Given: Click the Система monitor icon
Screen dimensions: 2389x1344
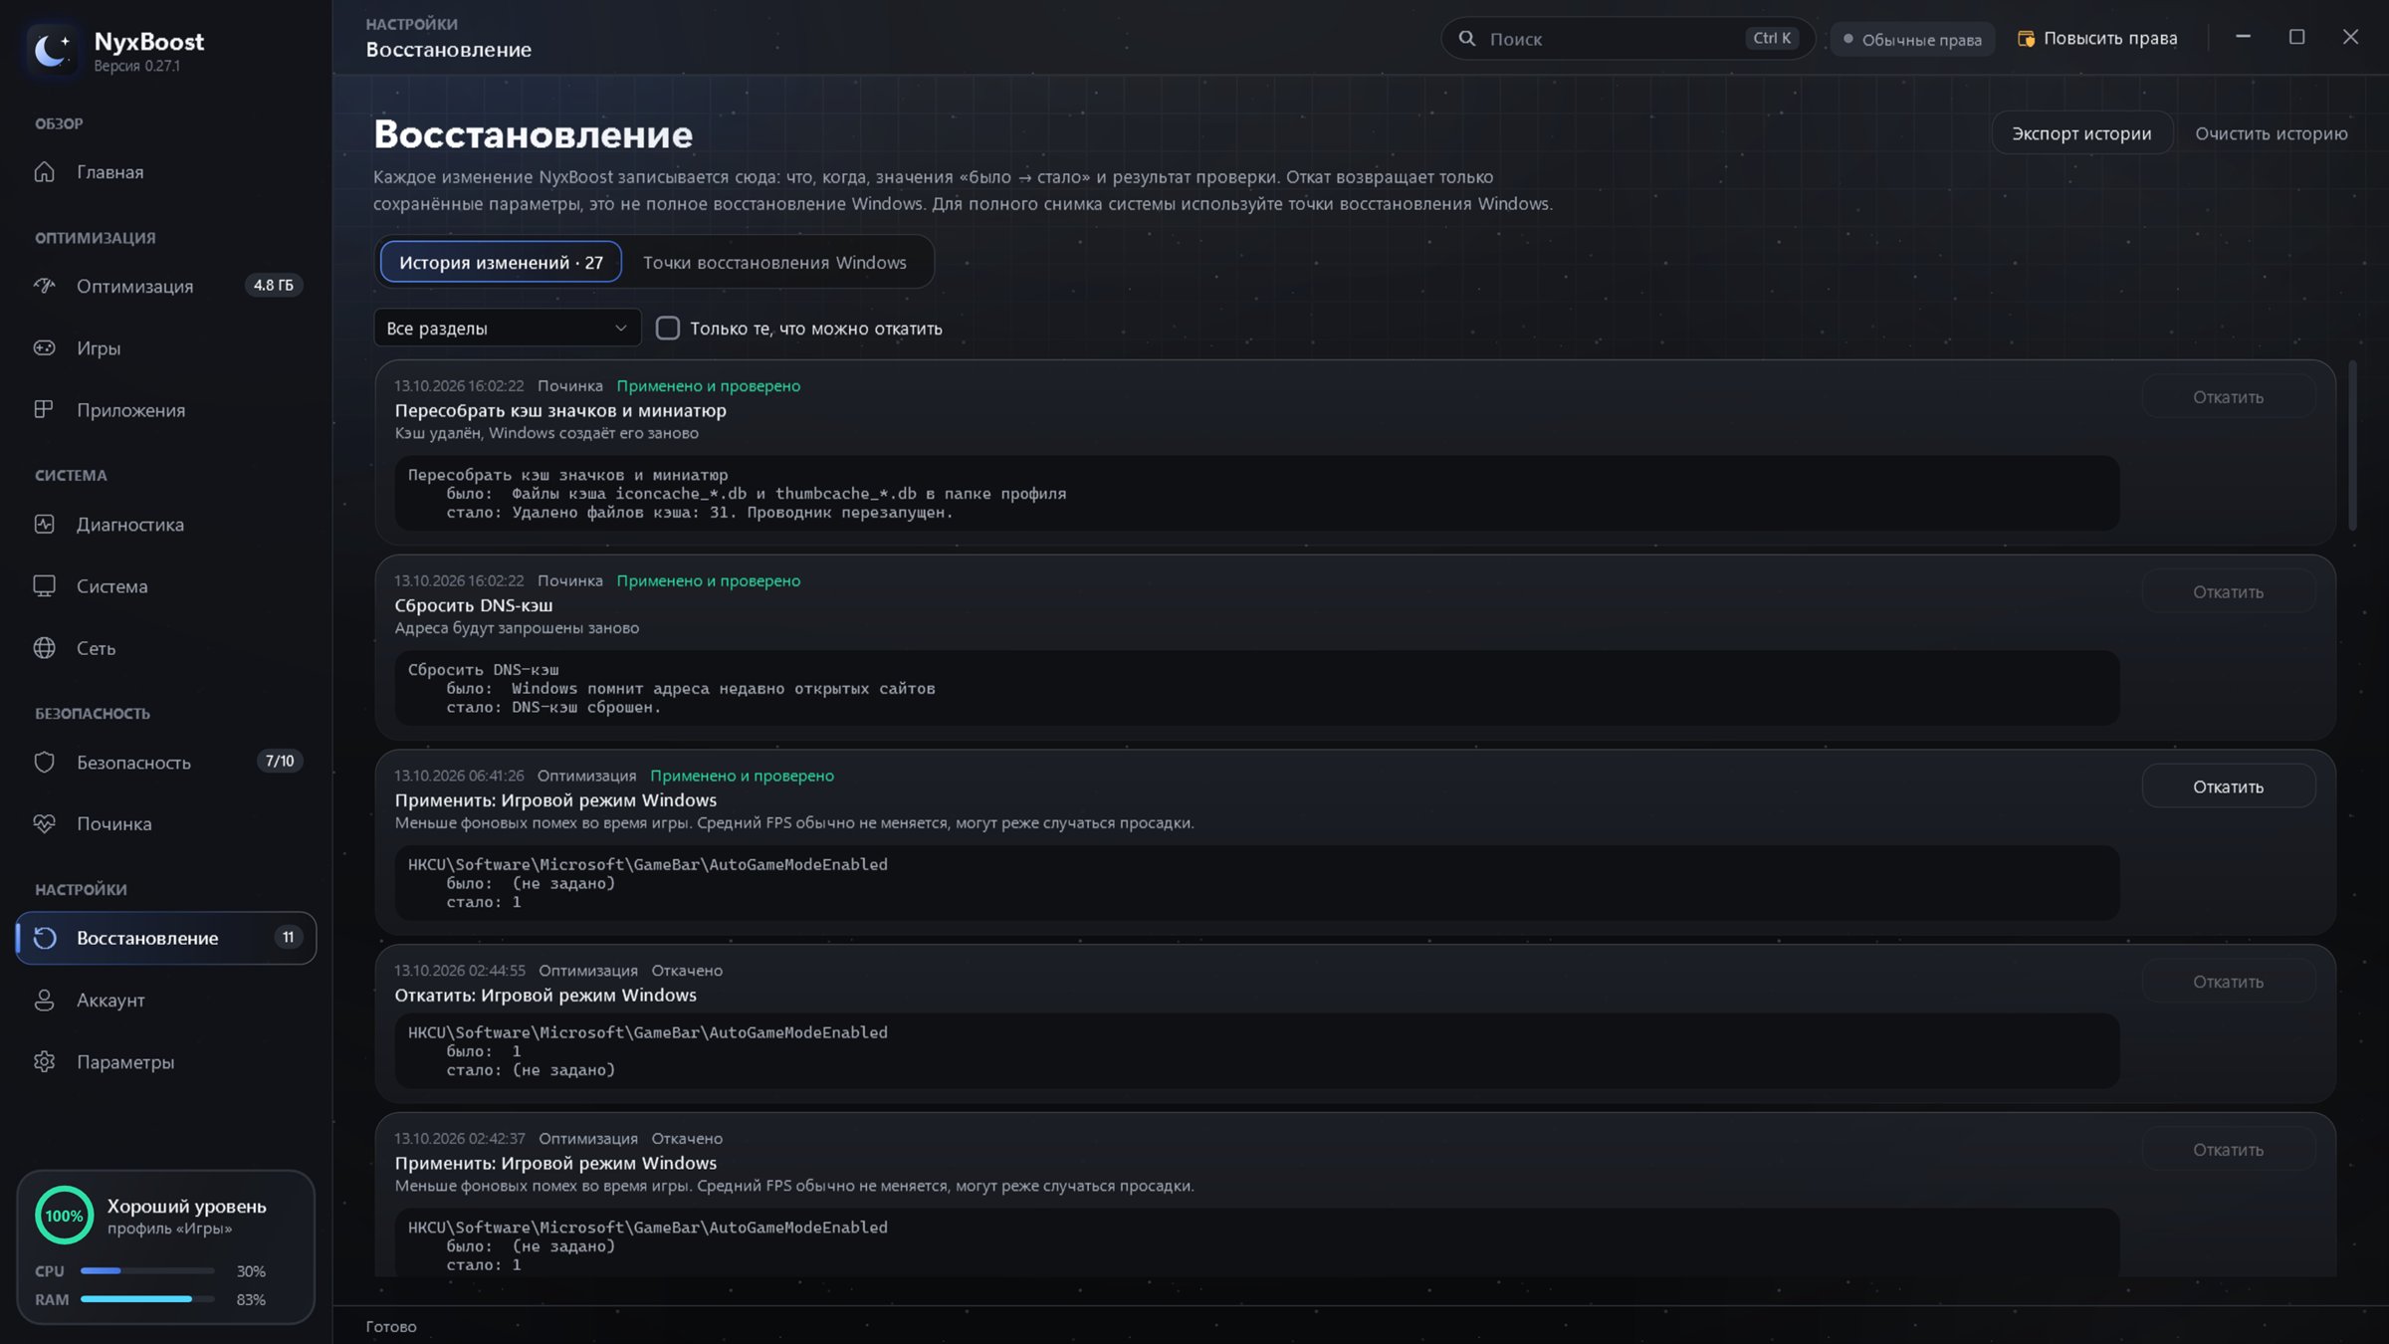Looking at the screenshot, I should point(44,585).
